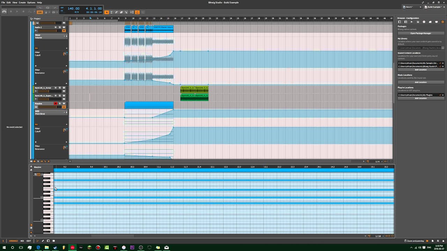Click the global Record button

coord(23,12)
